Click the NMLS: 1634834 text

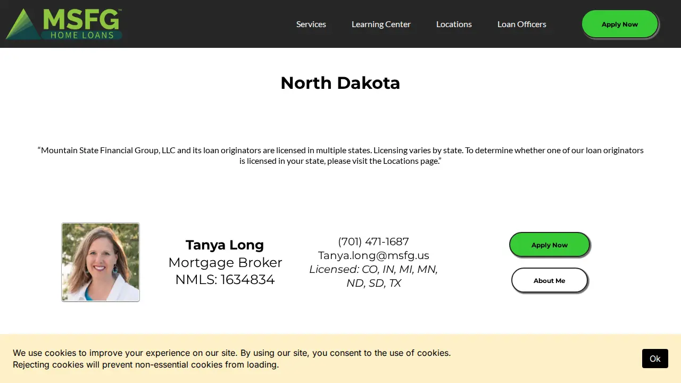pos(225,279)
